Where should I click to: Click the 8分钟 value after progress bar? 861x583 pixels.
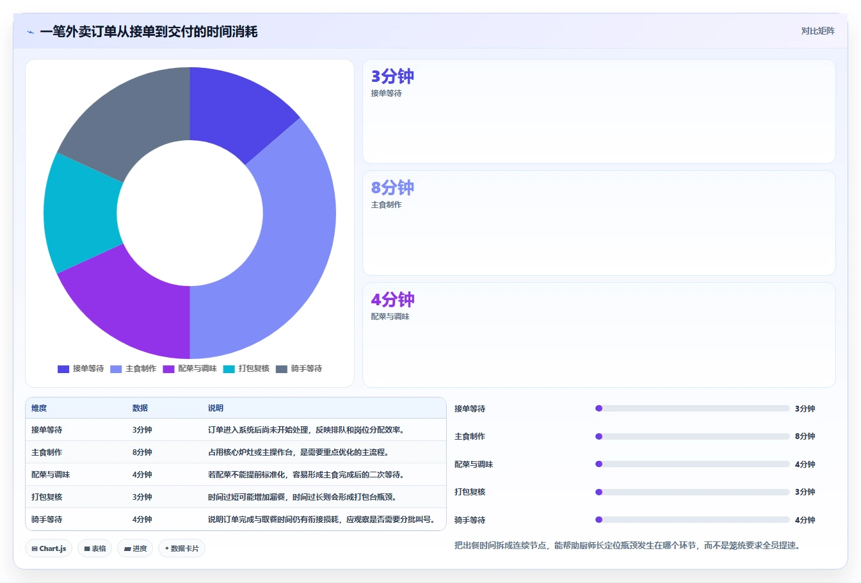(x=805, y=436)
